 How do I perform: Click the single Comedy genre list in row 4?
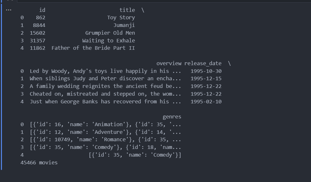[135, 155]
